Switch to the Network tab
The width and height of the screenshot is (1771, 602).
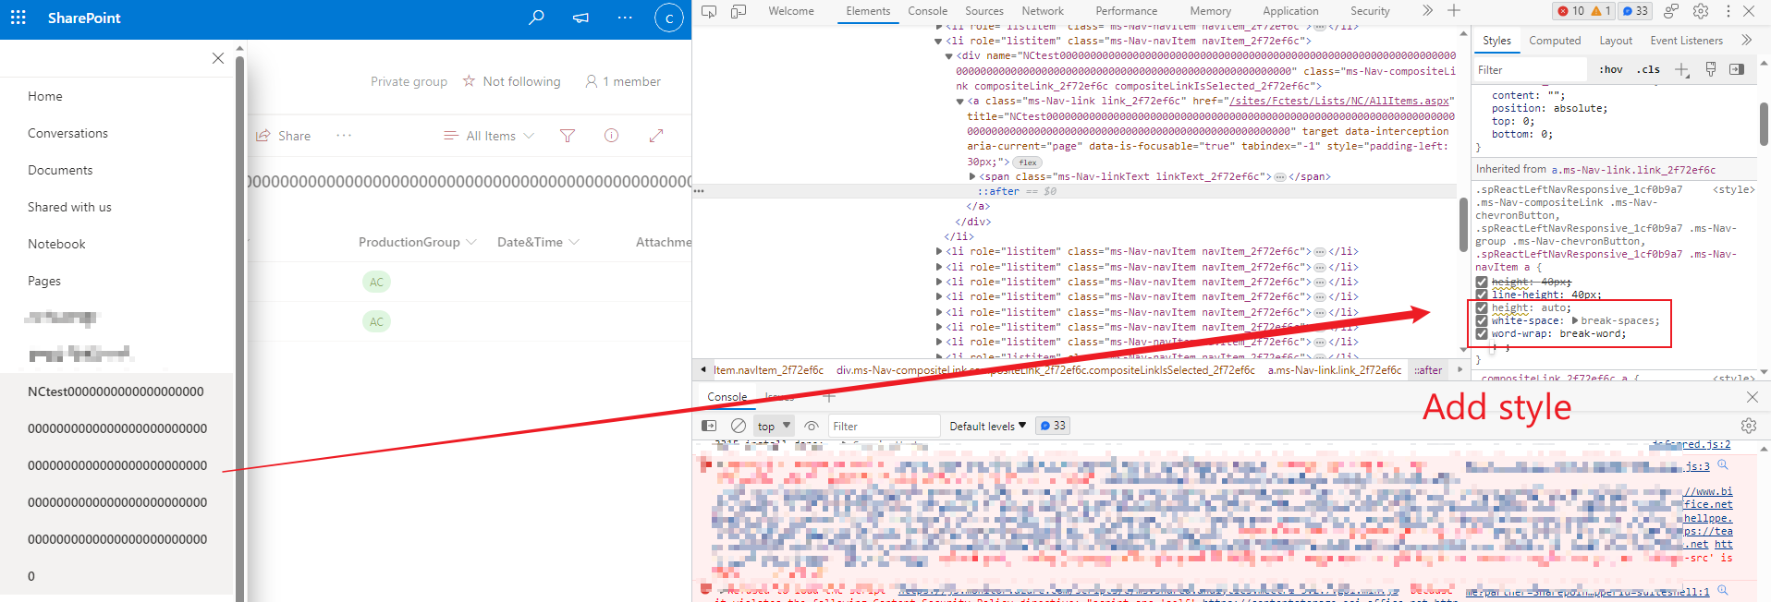pos(1043,11)
